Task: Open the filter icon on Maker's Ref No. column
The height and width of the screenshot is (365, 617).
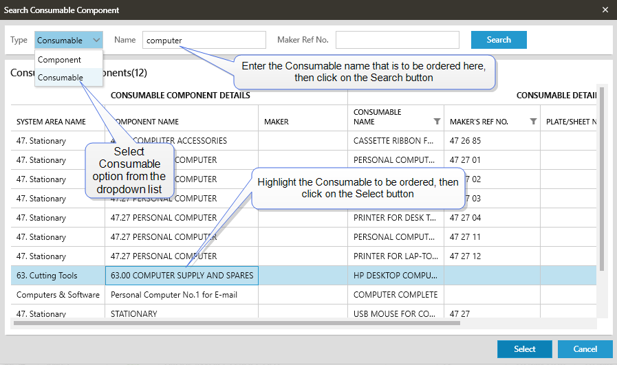Action: [x=533, y=121]
